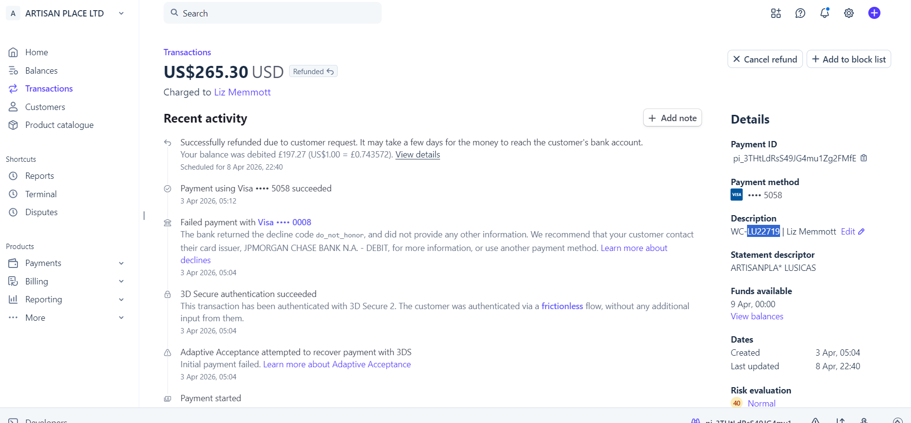Click the help question mark icon
The height and width of the screenshot is (423, 911).
click(x=800, y=14)
